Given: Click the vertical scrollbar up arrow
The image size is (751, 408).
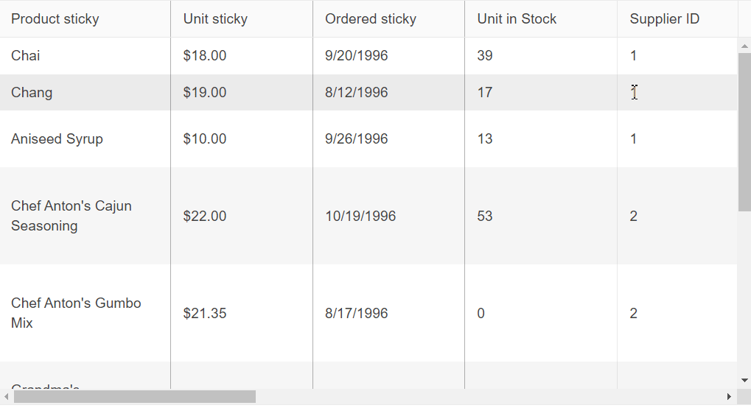Looking at the screenshot, I should pos(744,45).
